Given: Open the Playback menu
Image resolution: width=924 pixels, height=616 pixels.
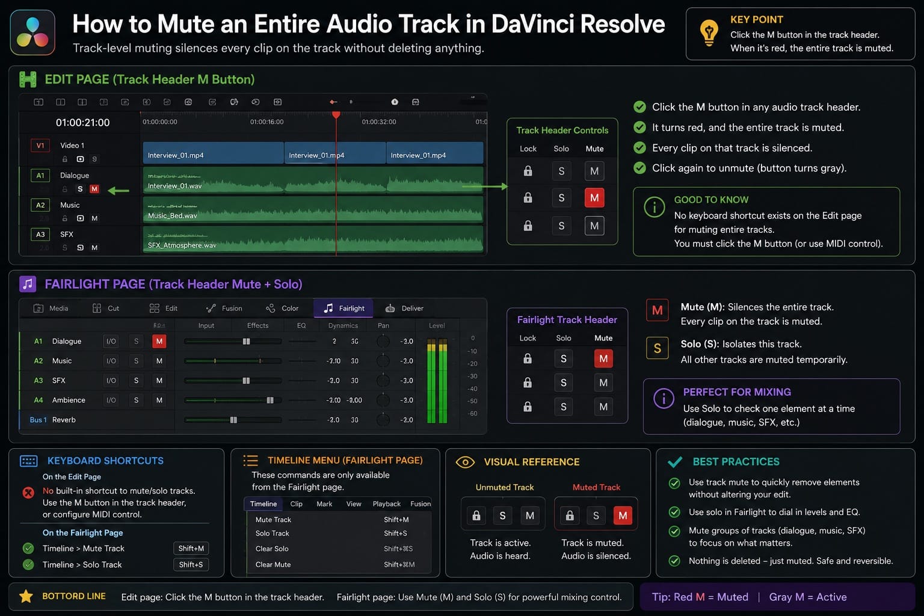Looking at the screenshot, I should point(386,504).
